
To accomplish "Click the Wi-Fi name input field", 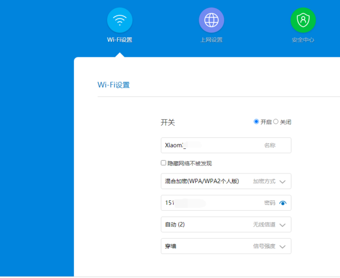I will (226, 145).
